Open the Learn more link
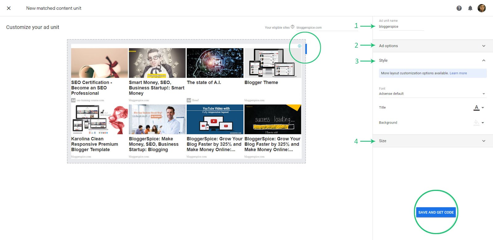The width and height of the screenshot is (493, 240). (458, 73)
